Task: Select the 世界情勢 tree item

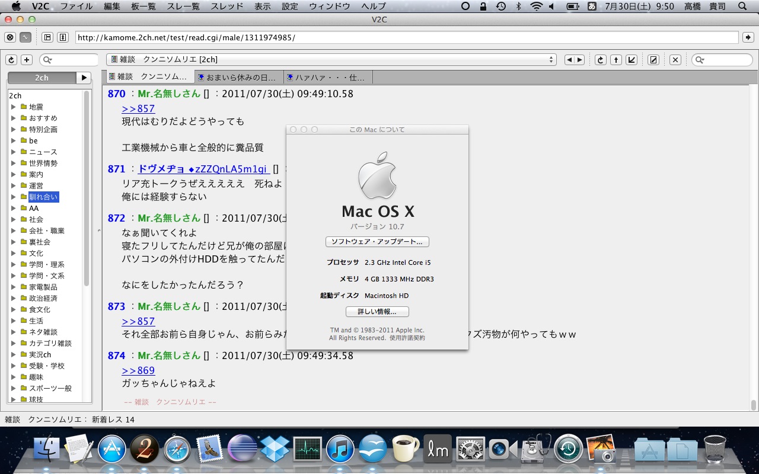Action: 43,163
